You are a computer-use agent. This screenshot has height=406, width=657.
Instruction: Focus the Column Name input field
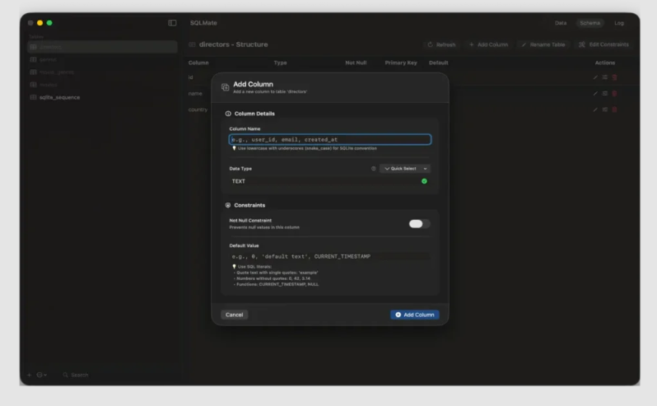330,139
